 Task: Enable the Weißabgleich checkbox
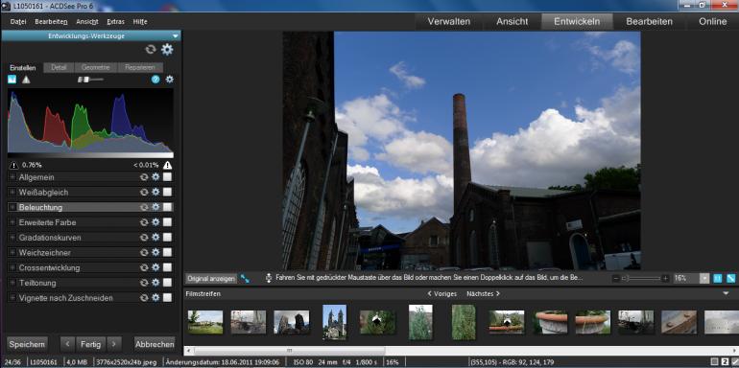coord(167,193)
